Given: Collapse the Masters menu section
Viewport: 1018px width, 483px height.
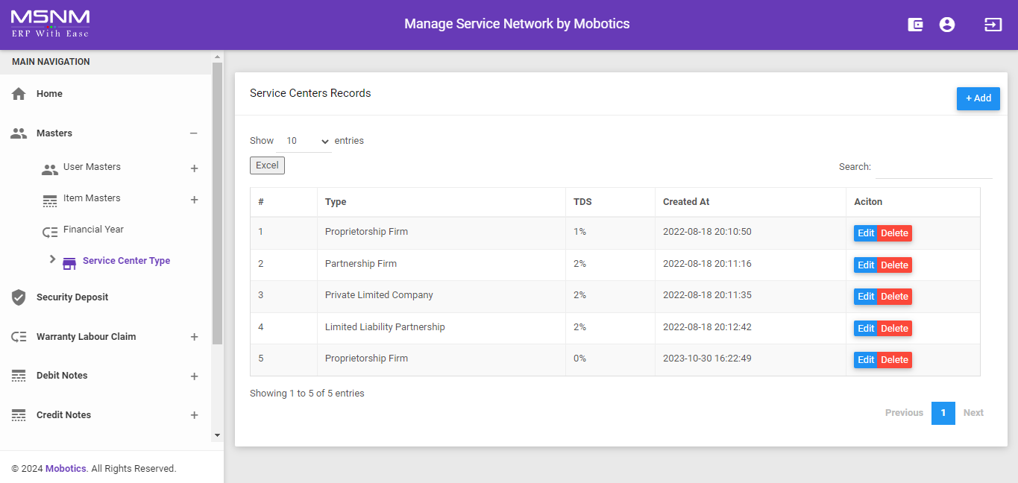Looking at the screenshot, I should pos(194,133).
